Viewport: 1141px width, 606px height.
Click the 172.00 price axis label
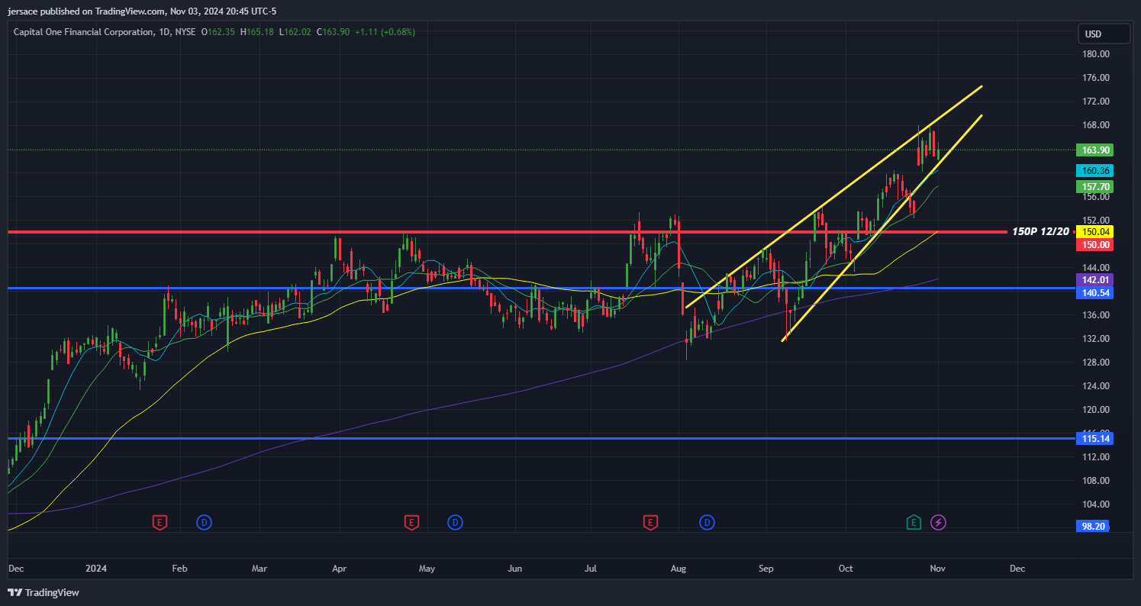point(1094,102)
